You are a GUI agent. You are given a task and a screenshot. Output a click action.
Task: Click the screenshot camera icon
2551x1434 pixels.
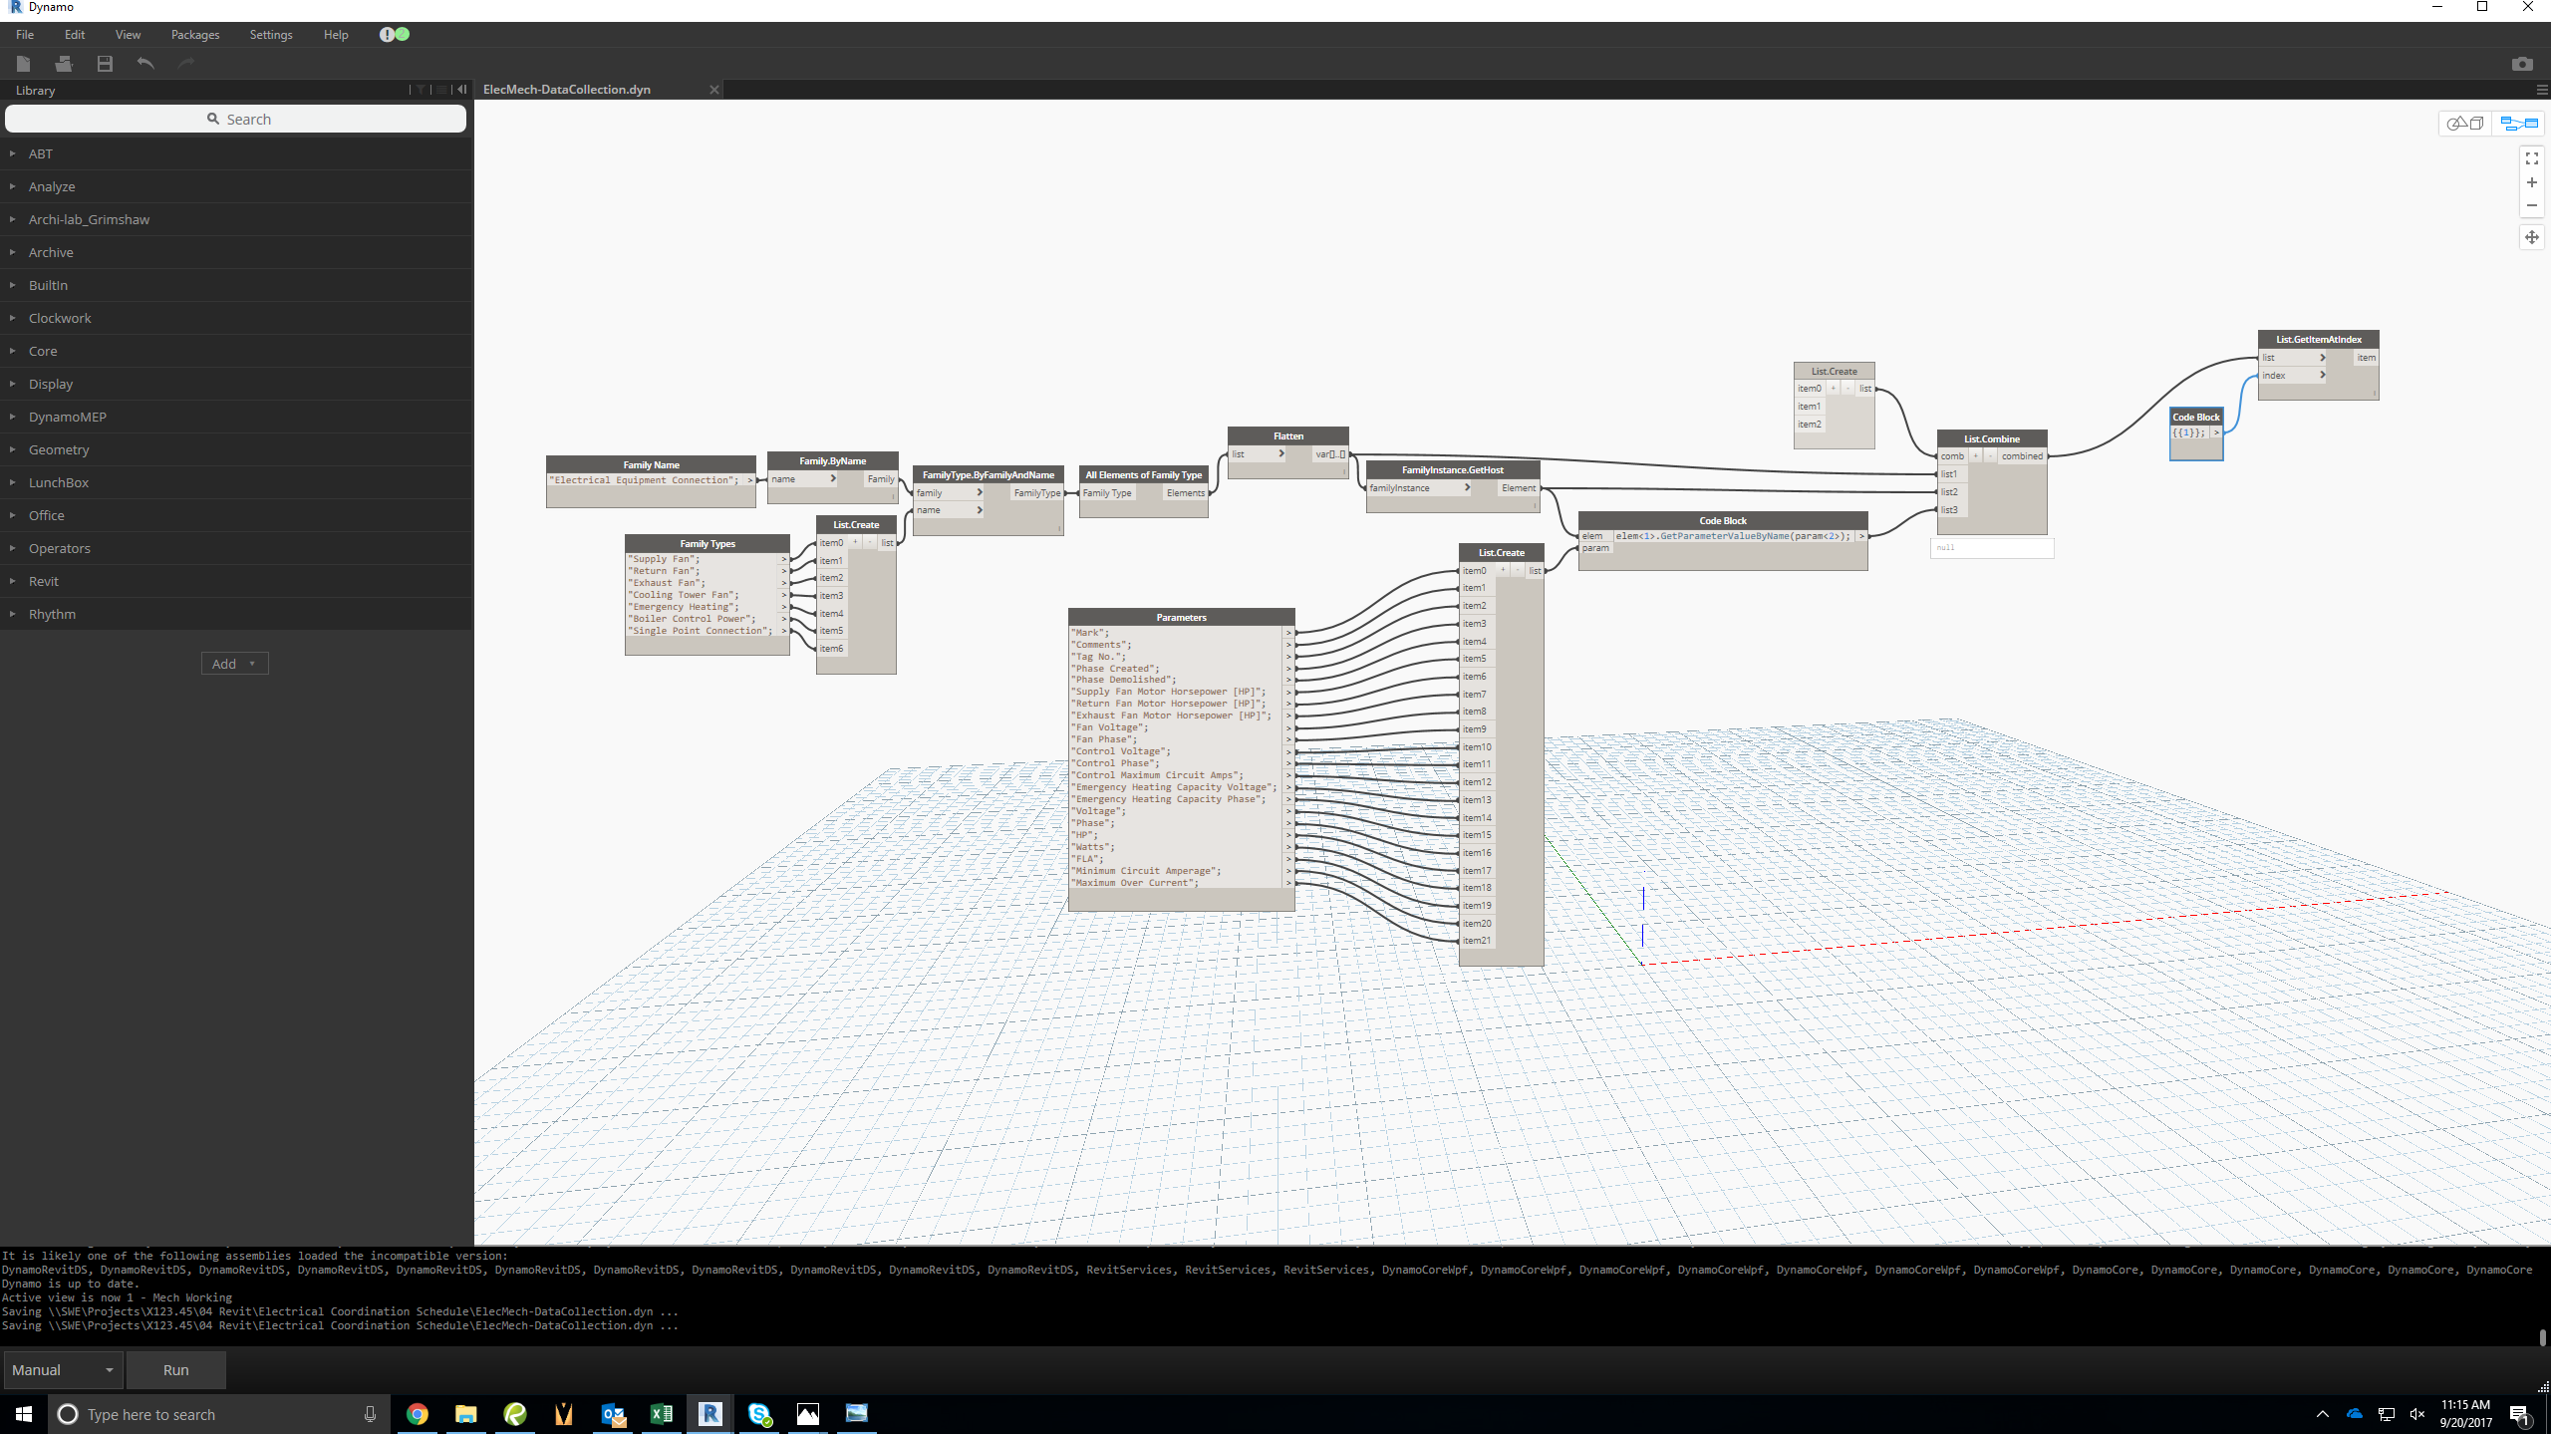tap(2521, 64)
